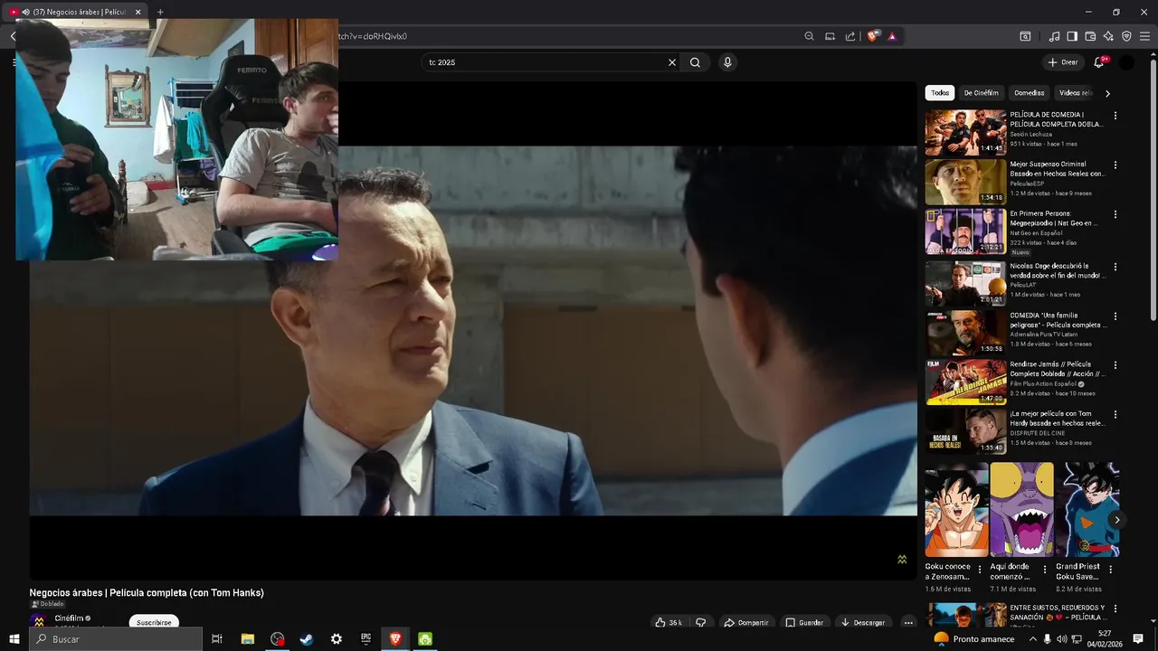Click the share page icon in address bar
The width and height of the screenshot is (1158, 651).
(850, 36)
